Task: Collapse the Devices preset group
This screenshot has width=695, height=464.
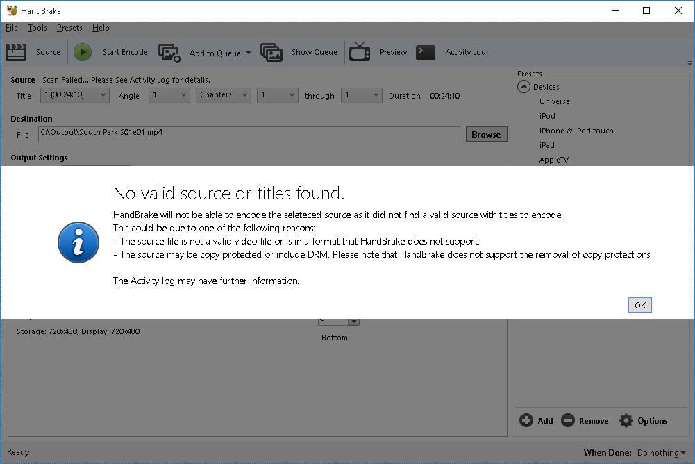Action: point(524,87)
